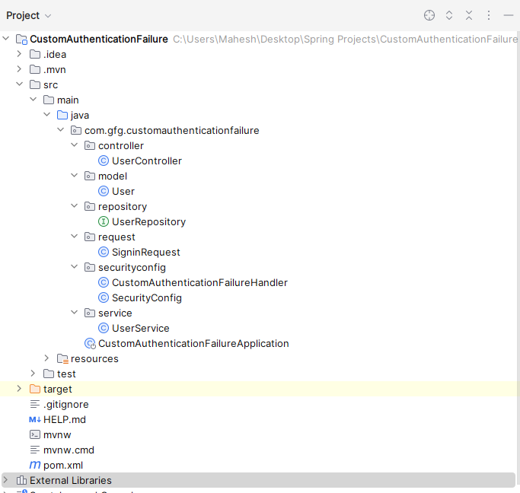Collapse the main folder

click(33, 100)
